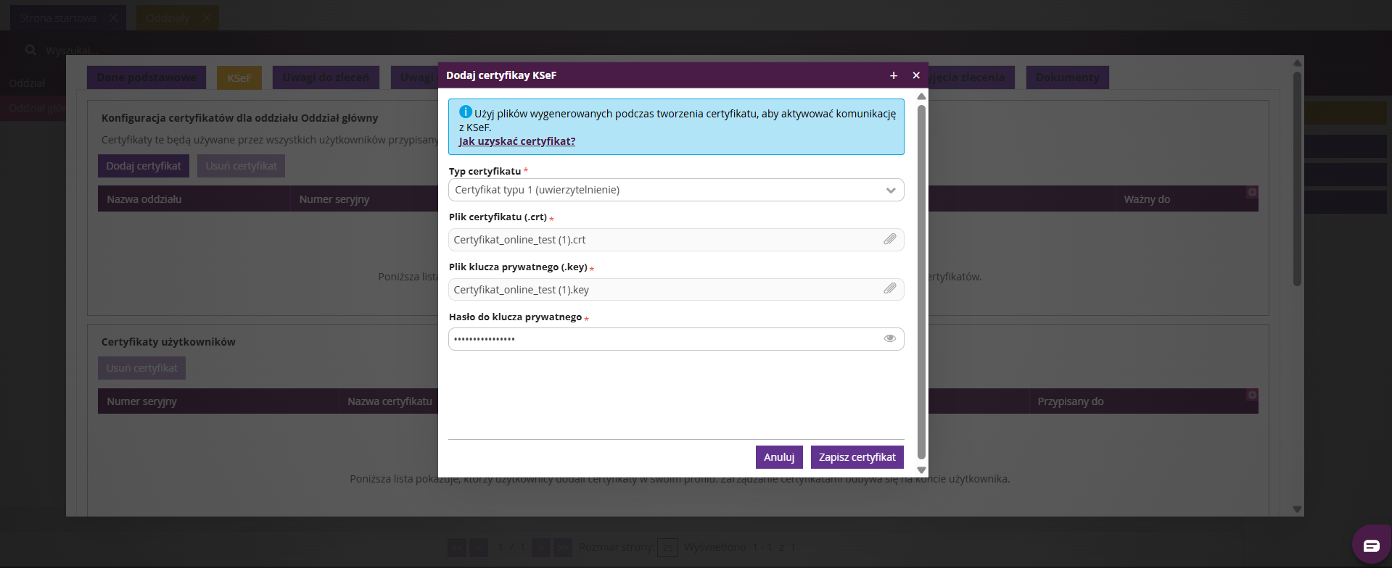Viewport: 1392px width, 568px height.
Task: Click the search magnifier icon
Action: click(30, 50)
